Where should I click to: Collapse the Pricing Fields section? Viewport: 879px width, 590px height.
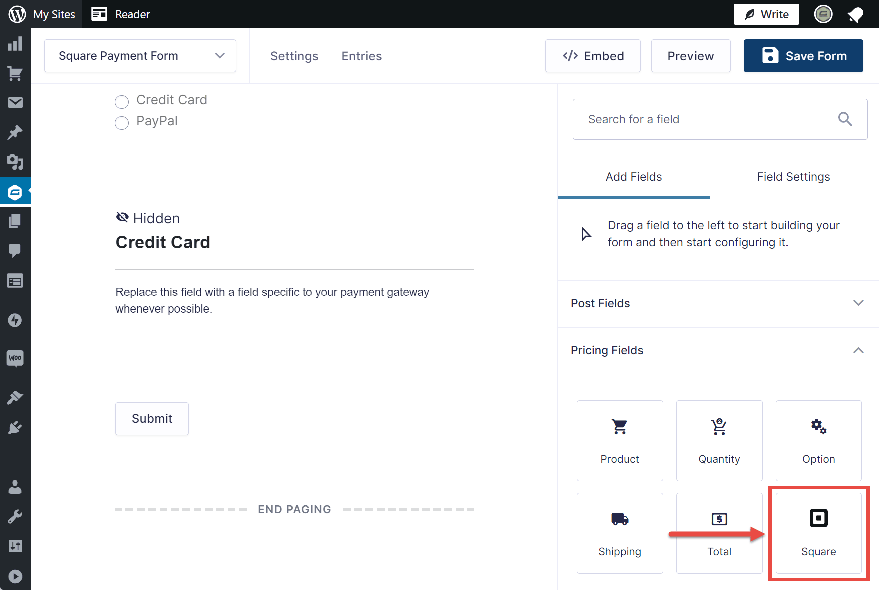coord(718,350)
